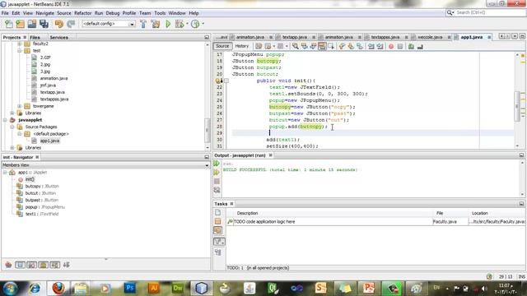The width and height of the screenshot is (527, 296).
Task: Open the Debug menu
Action: [x=113, y=13]
